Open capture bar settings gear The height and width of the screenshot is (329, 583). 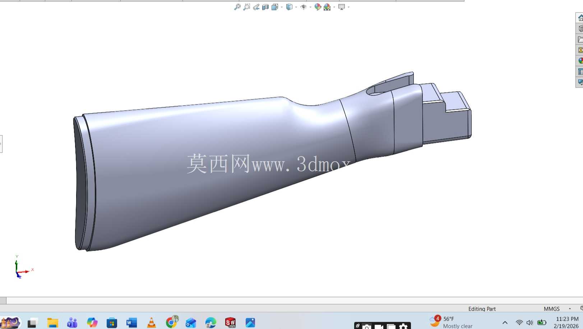(x=403, y=326)
